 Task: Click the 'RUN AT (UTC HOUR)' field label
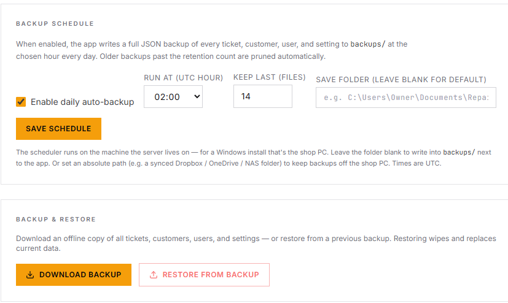tap(184, 78)
